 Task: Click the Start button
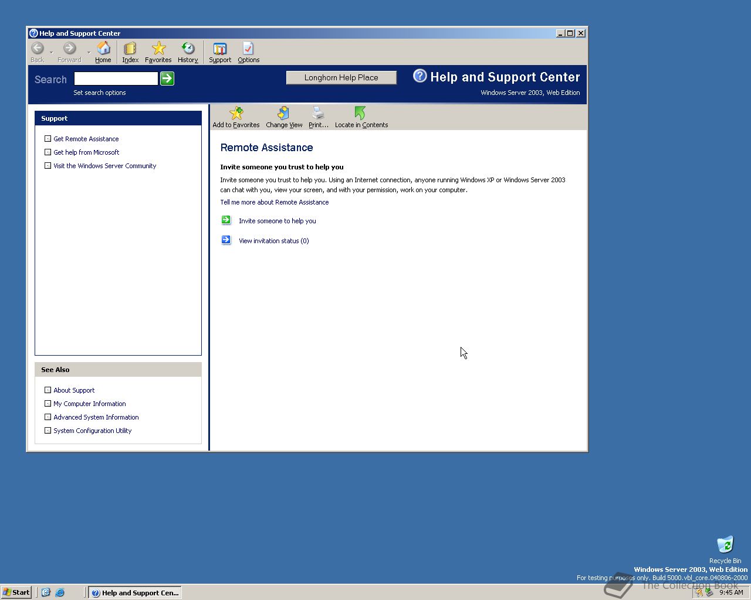[x=16, y=592]
